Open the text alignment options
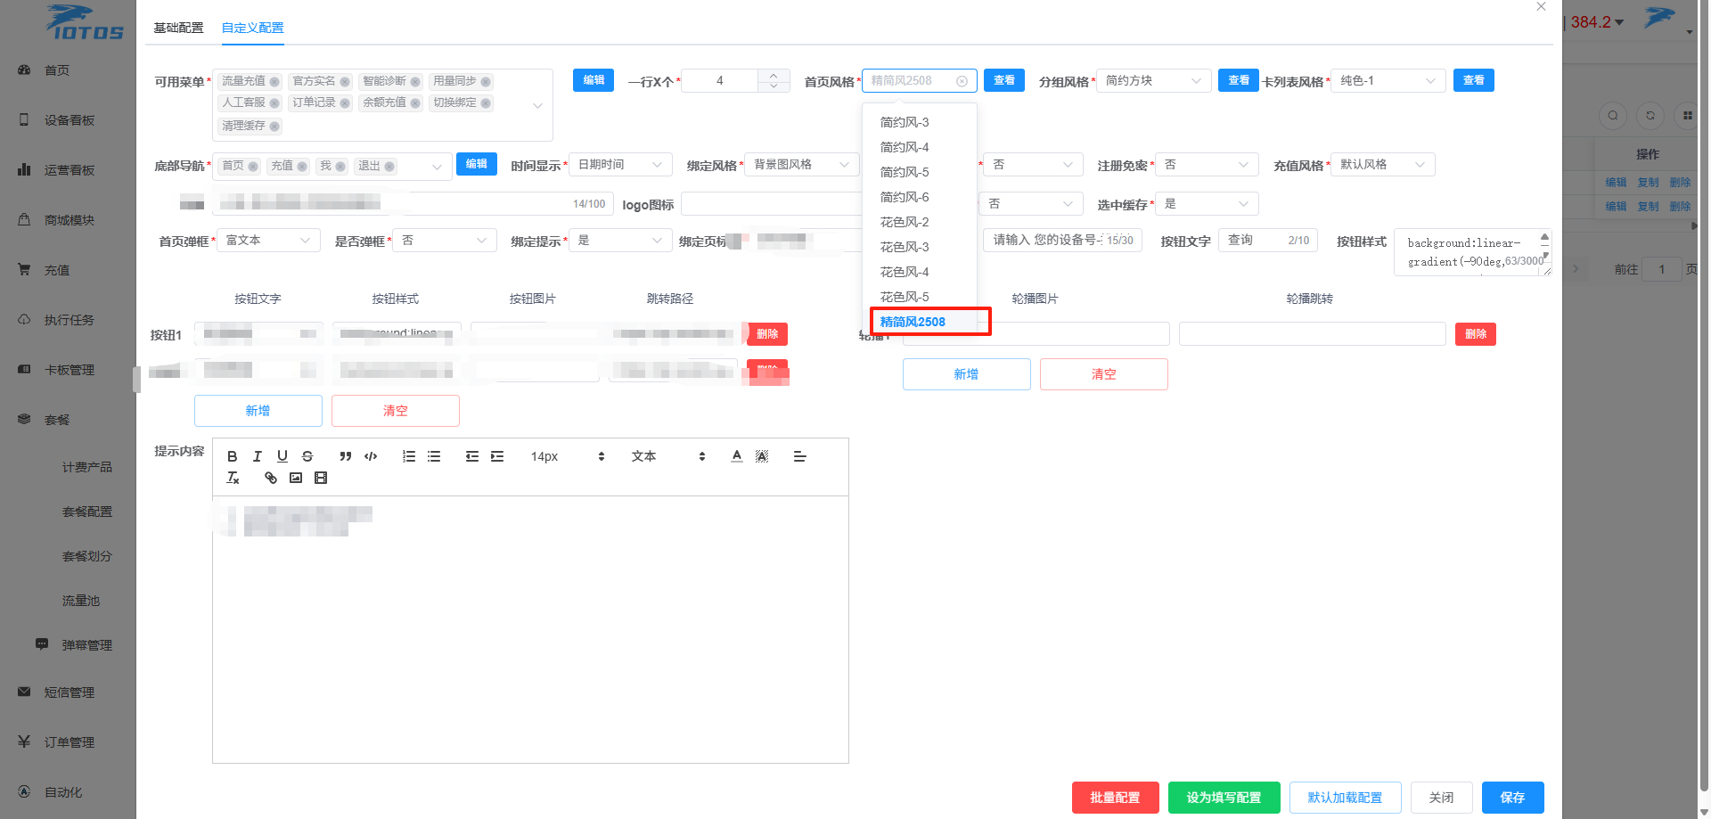This screenshot has width=1711, height=819. click(x=800, y=456)
